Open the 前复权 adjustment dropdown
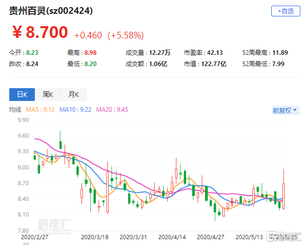 click(x=286, y=110)
